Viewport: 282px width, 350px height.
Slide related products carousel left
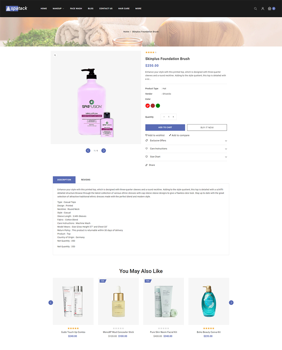51,302
